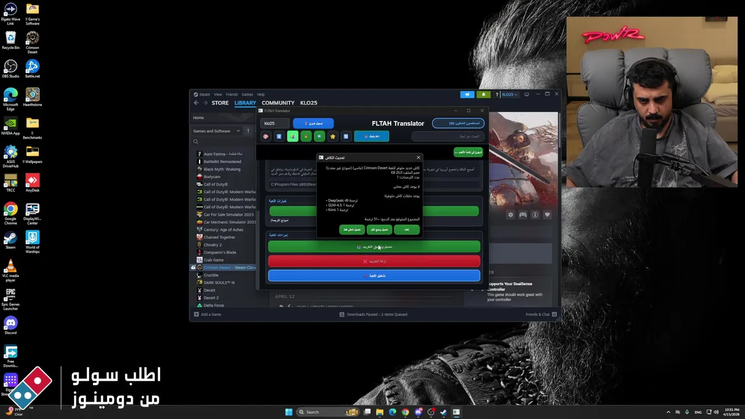Open Friends & Chat in Steam
745x419 pixels.
tap(541, 314)
